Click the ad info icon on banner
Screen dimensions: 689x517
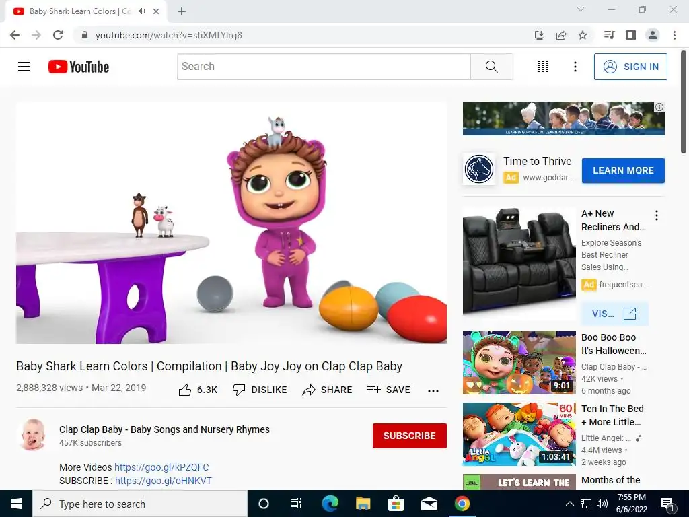pos(659,107)
